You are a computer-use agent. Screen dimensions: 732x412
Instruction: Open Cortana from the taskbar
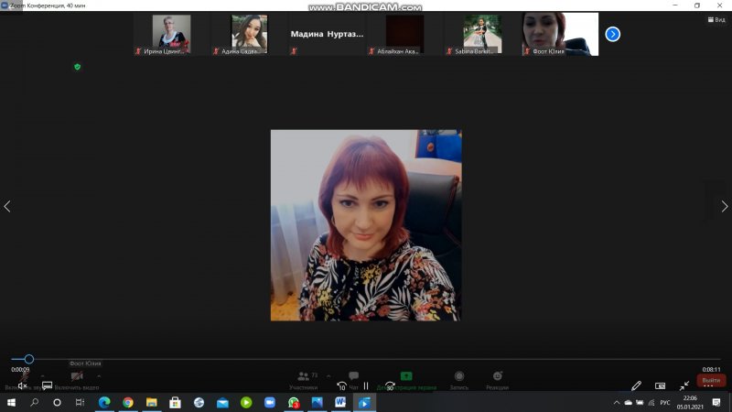click(x=57, y=402)
